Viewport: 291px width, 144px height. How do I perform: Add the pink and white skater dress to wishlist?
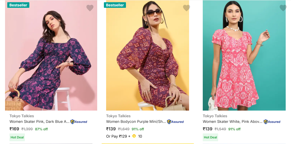tap(283, 8)
